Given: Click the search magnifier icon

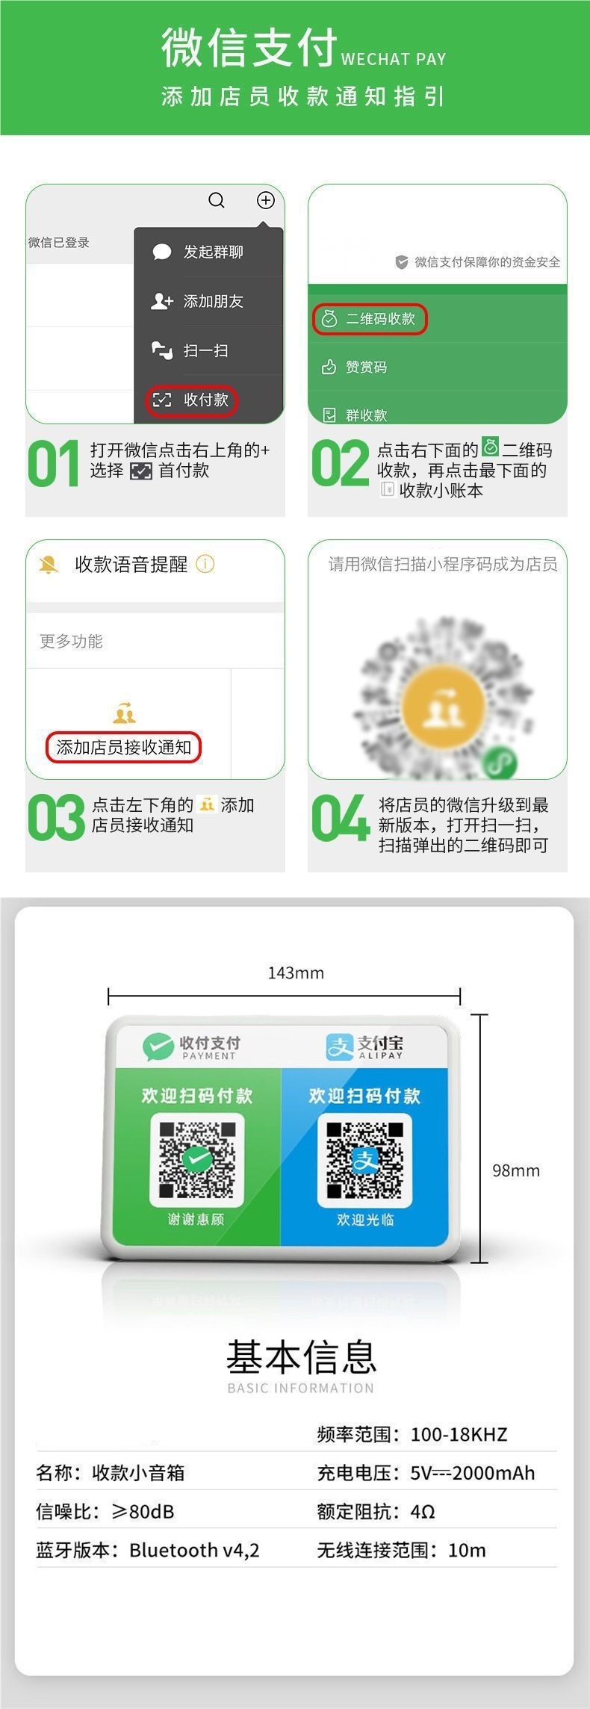Looking at the screenshot, I should (217, 200).
